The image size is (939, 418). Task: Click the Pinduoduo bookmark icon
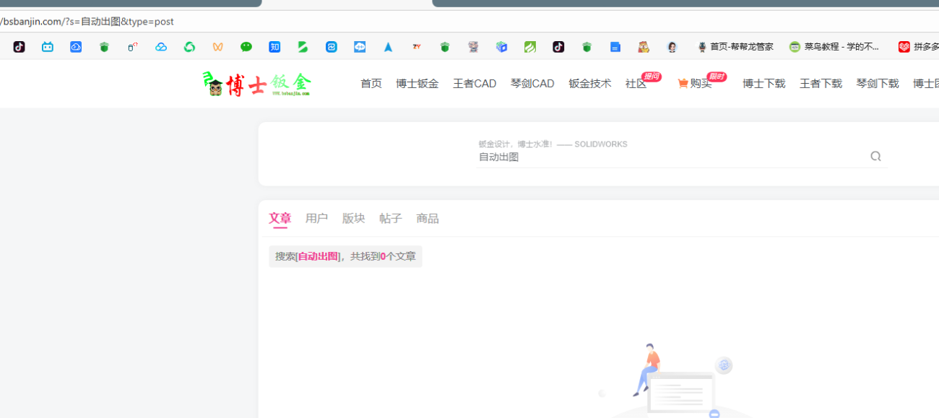coord(904,46)
